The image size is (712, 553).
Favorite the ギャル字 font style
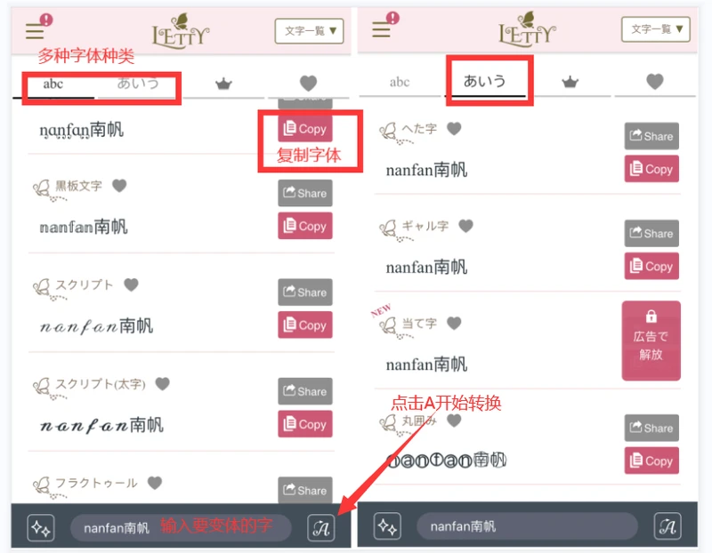pyautogui.click(x=465, y=226)
